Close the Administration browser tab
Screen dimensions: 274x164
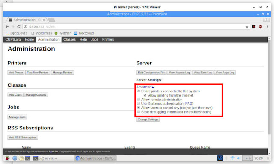44,20
